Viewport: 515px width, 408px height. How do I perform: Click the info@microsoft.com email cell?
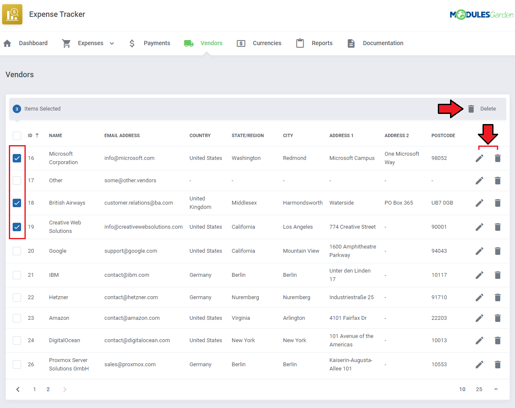pyautogui.click(x=129, y=158)
